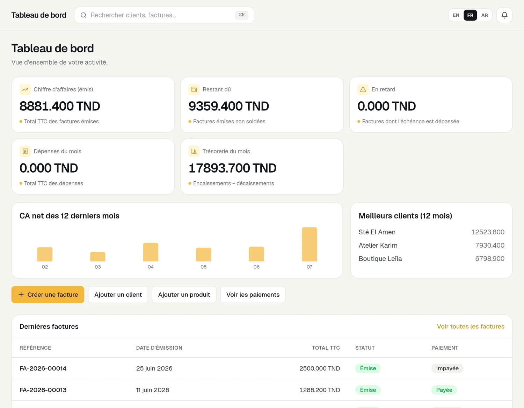Click the 6798.900 client amount
Image resolution: width=524 pixels, height=408 pixels.
(490, 259)
